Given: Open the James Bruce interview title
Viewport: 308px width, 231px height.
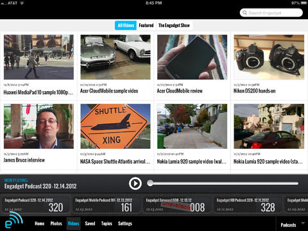Looking at the screenshot, I should click(x=24, y=160).
